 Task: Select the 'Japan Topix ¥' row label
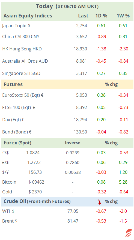click(x=16, y=26)
